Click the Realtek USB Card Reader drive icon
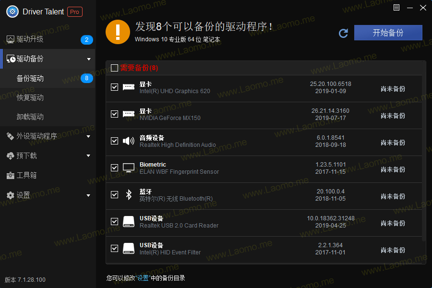 (129, 222)
